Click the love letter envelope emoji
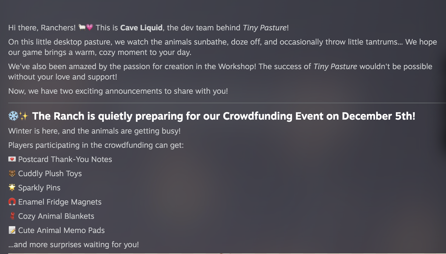446x254 pixels. point(12,159)
